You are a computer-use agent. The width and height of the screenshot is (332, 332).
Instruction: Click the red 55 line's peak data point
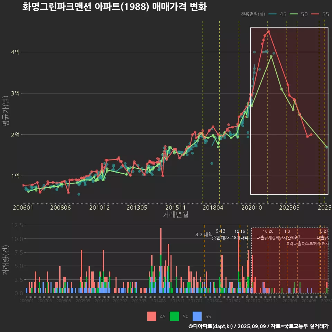(x=269, y=31)
